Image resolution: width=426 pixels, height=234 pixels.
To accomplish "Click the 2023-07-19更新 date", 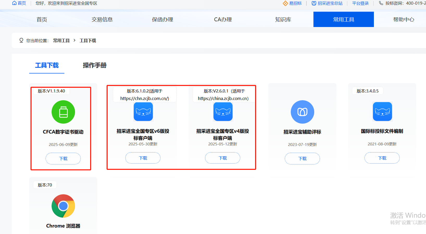I will pyautogui.click(x=302, y=145).
